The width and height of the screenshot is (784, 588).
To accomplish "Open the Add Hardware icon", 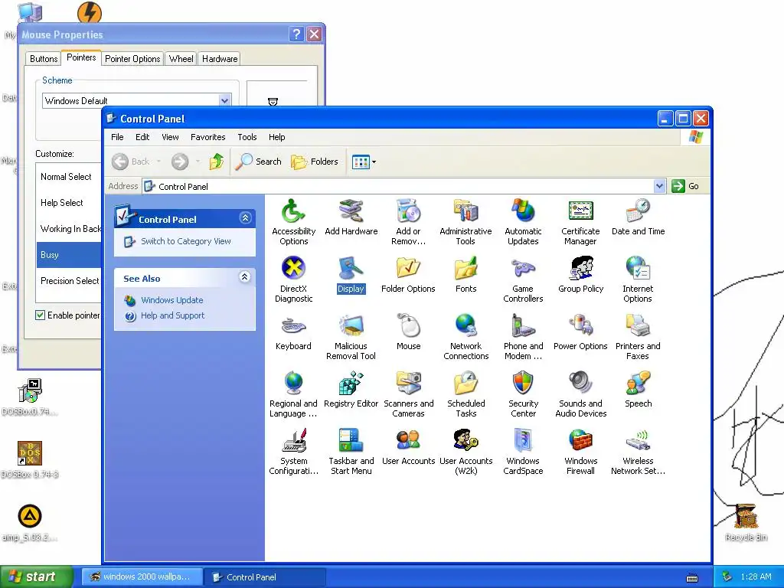I will (x=351, y=217).
